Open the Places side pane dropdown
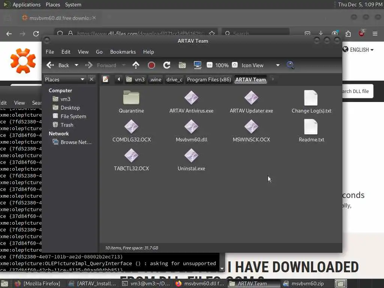This screenshot has height=288, width=384. tap(64, 79)
